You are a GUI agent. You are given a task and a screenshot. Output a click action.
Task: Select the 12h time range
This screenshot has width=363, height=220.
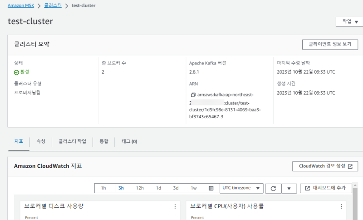[140, 188]
